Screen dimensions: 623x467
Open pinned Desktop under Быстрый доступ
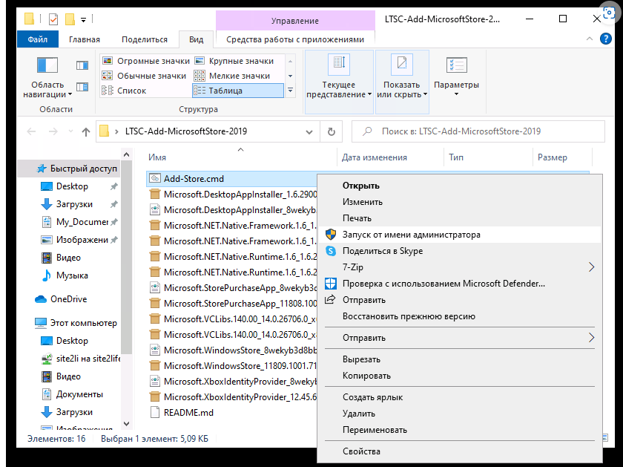coord(73,186)
